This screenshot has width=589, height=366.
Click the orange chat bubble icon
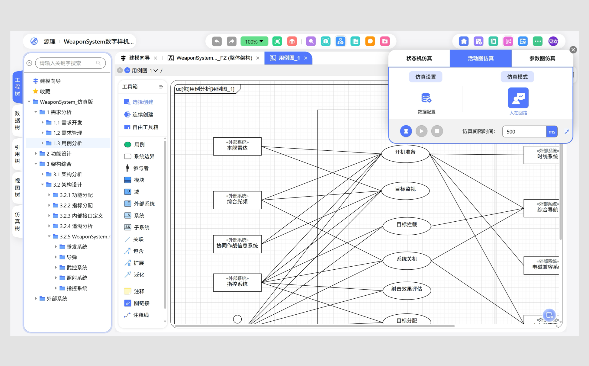(370, 41)
